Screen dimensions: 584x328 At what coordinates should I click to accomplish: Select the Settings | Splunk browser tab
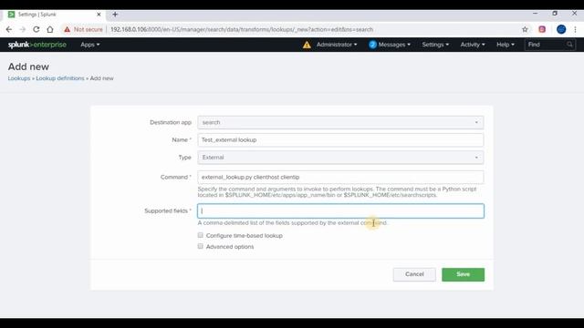point(54,15)
